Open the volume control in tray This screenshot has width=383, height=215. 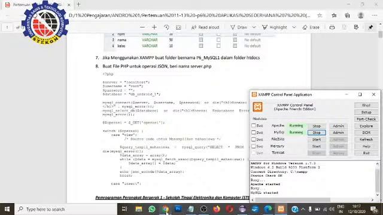click(x=332, y=209)
